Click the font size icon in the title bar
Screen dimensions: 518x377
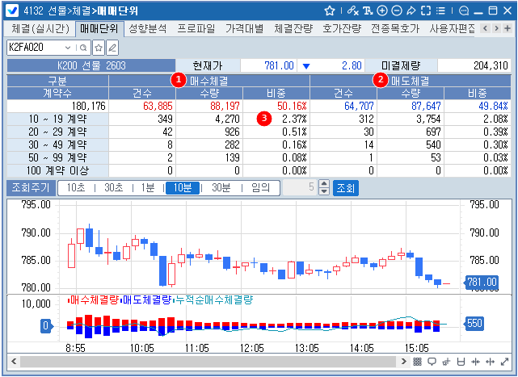pyautogui.click(x=368, y=10)
